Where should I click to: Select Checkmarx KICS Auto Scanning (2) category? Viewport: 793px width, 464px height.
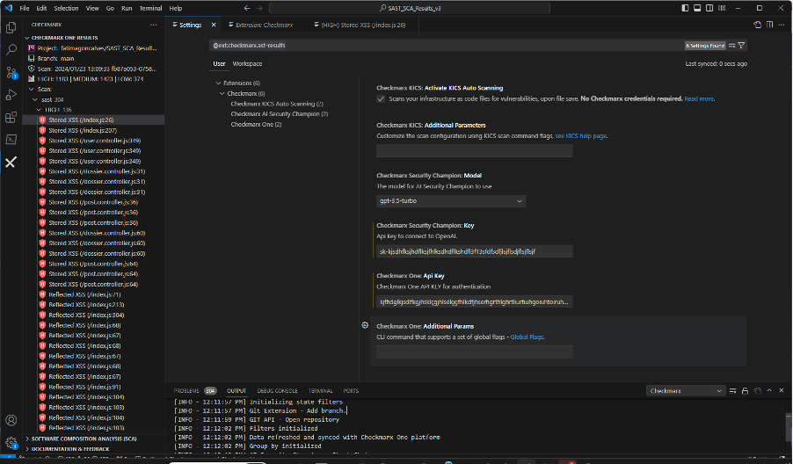[x=277, y=104]
